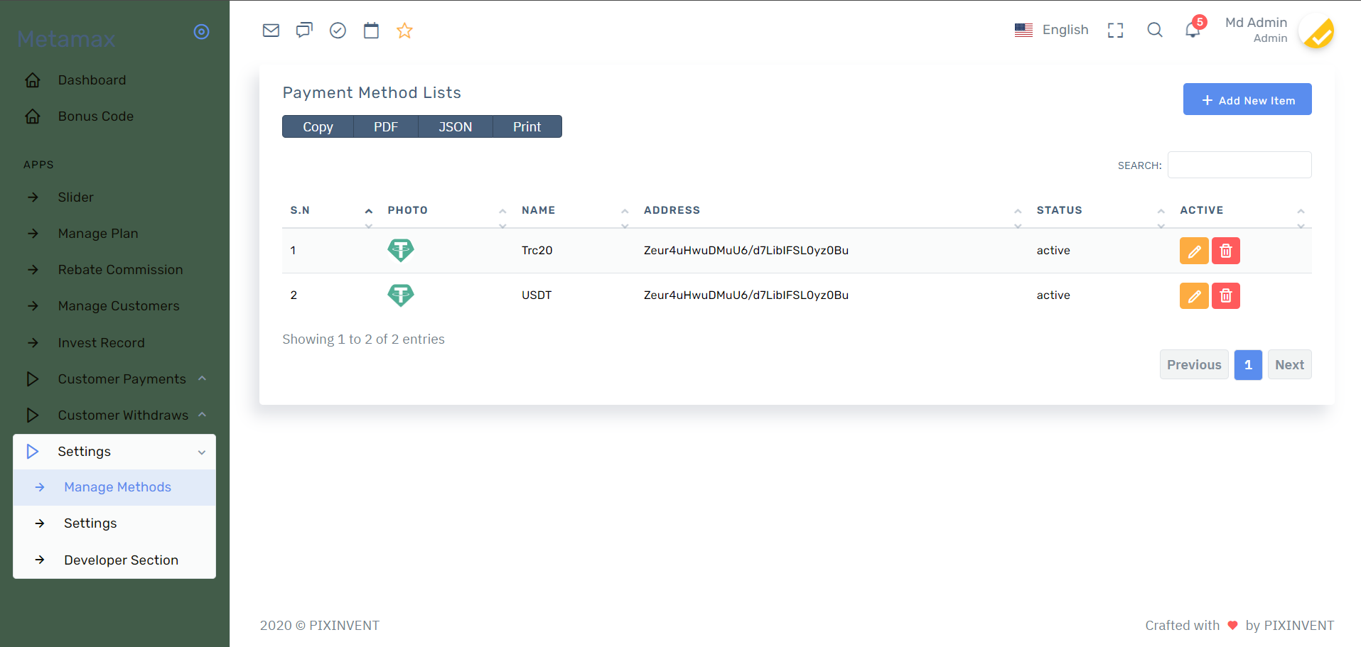
Task: Click Tether logo in USDT row
Action: [401, 295]
